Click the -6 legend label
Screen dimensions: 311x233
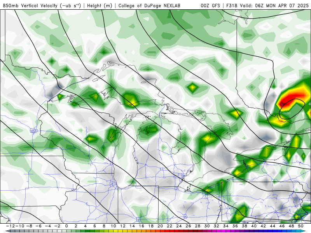tap(38, 226)
